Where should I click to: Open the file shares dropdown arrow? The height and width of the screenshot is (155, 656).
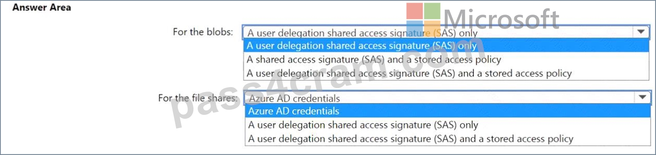tap(642, 97)
